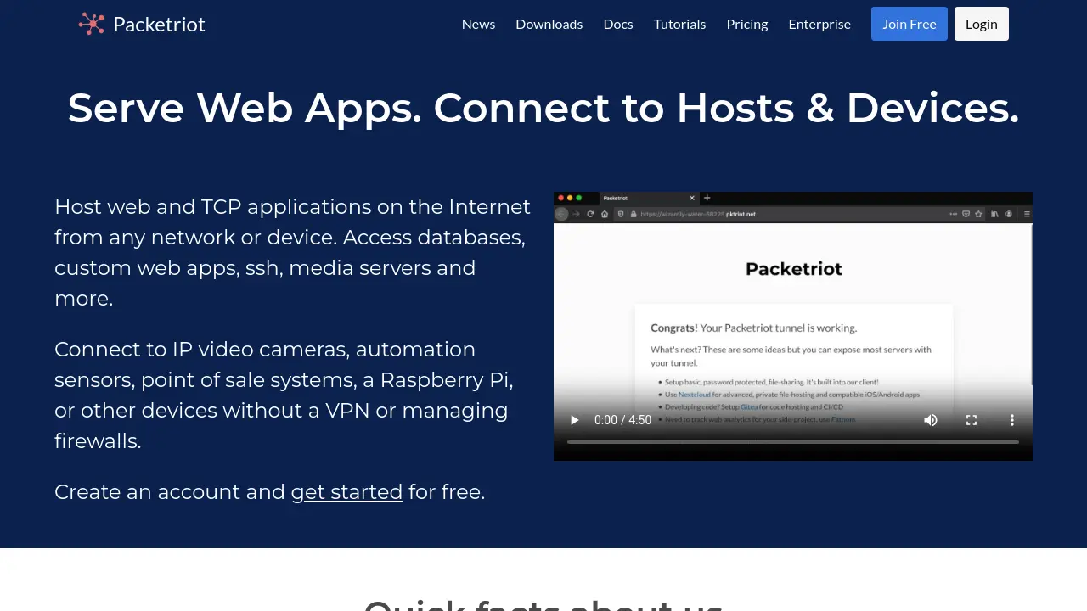Image resolution: width=1087 pixels, height=611 pixels.
Task: Click the Packetriot logo icon
Action: (92, 24)
